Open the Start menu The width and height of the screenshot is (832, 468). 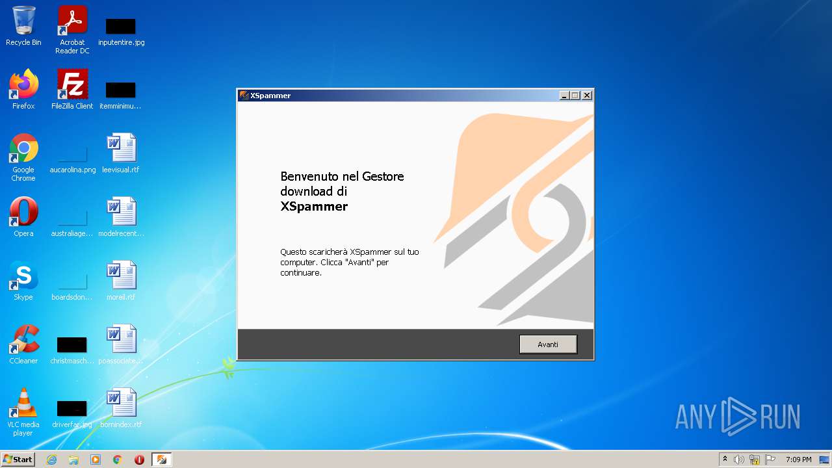(18, 459)
